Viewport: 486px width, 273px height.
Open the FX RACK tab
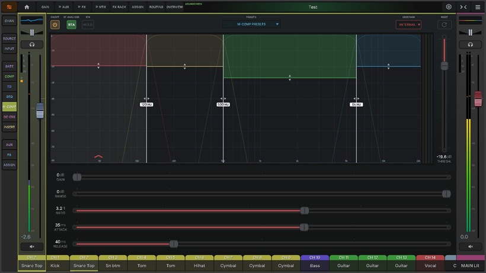pyautogui.click(x=119, y=7)
